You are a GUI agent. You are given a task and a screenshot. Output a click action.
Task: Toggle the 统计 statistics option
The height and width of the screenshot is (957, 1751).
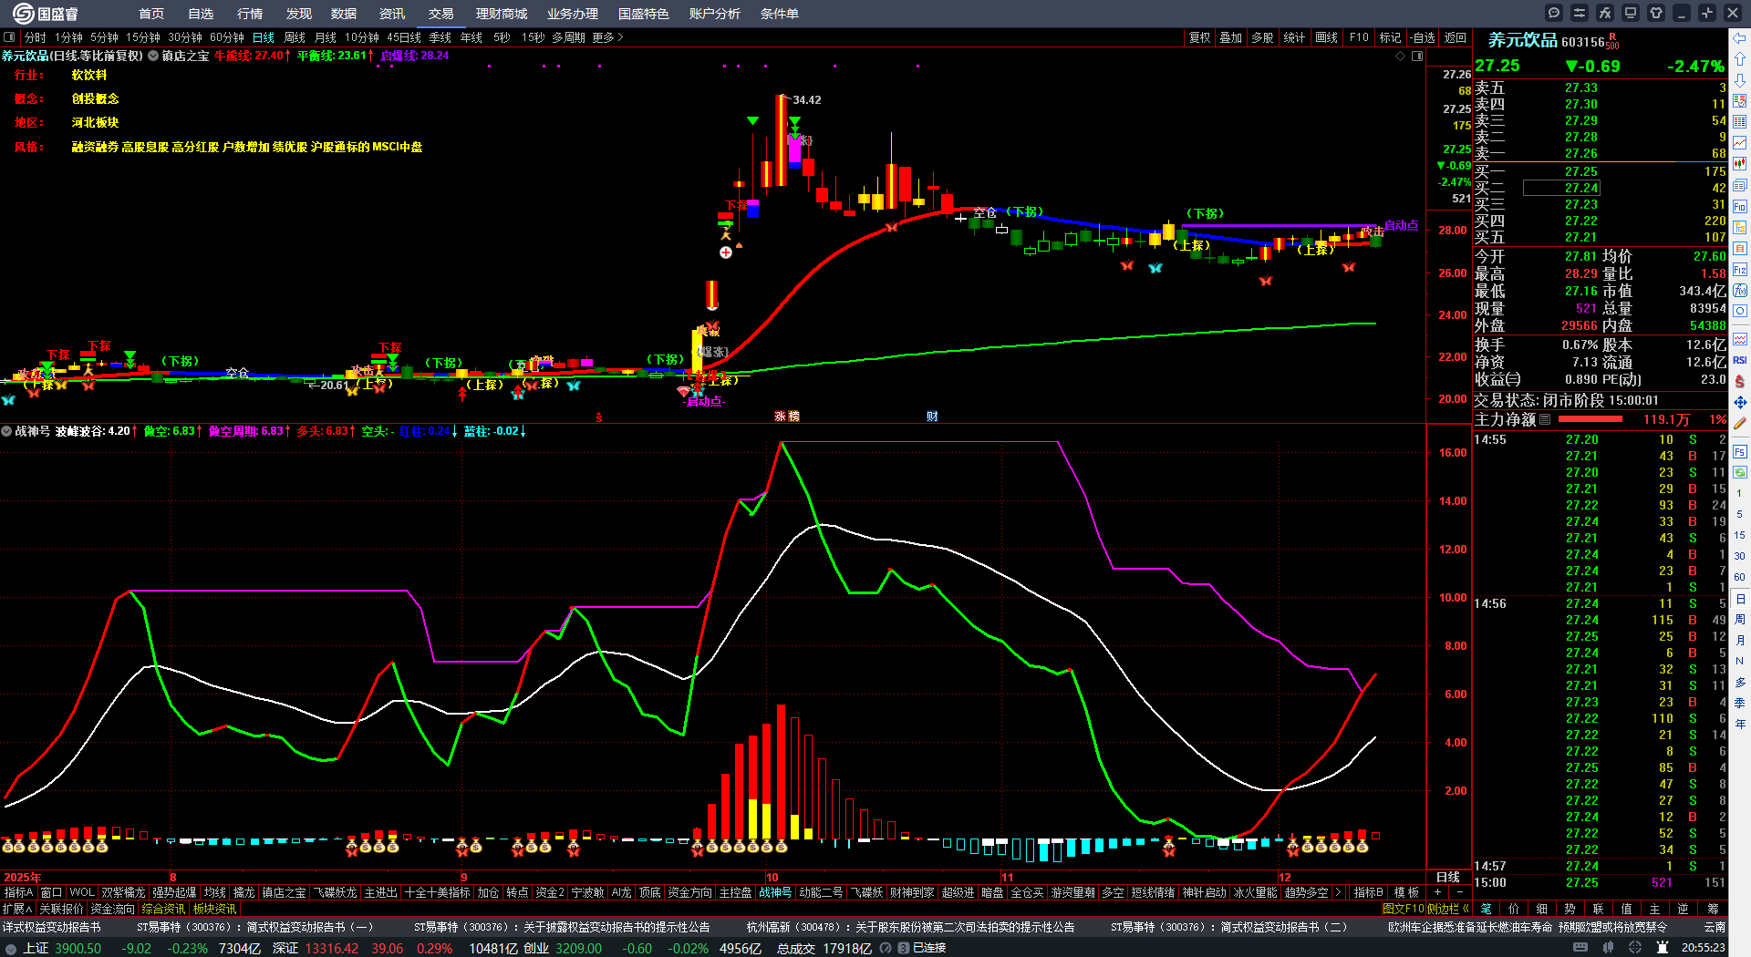pos(1294,37)
